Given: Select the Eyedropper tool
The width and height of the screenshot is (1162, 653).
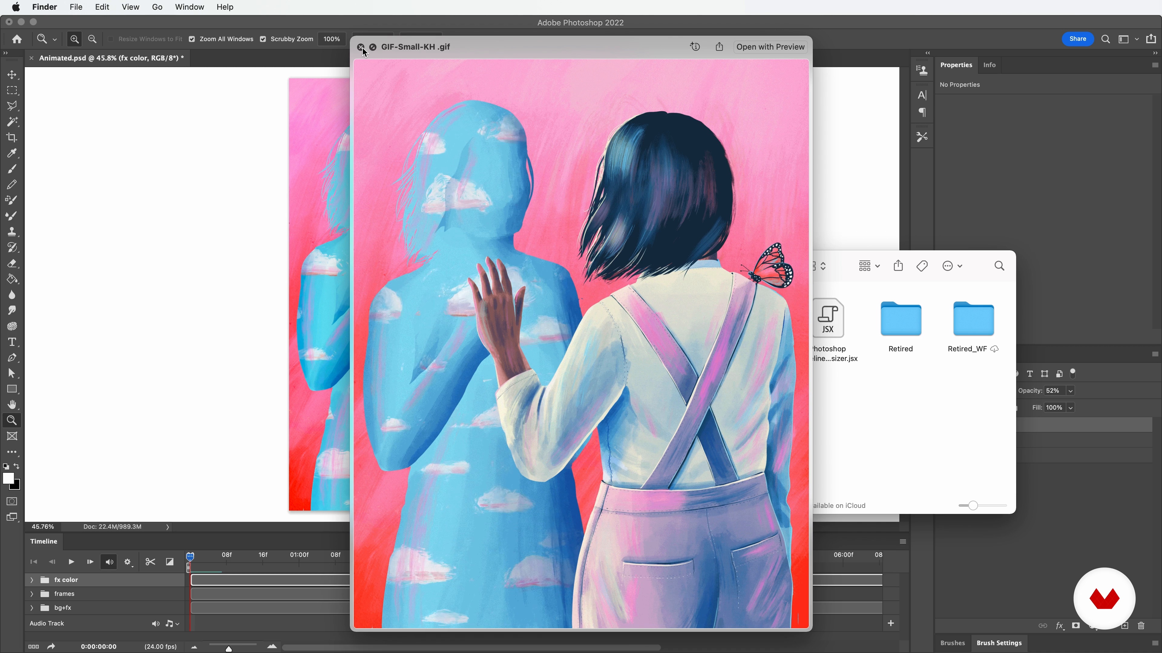Looking at the screenshot, I should [x=12, y=153].
